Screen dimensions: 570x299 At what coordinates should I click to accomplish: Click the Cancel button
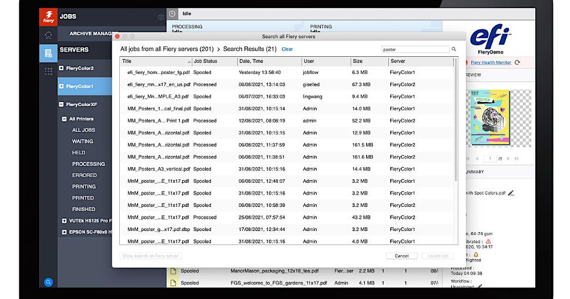click(401, 256)
